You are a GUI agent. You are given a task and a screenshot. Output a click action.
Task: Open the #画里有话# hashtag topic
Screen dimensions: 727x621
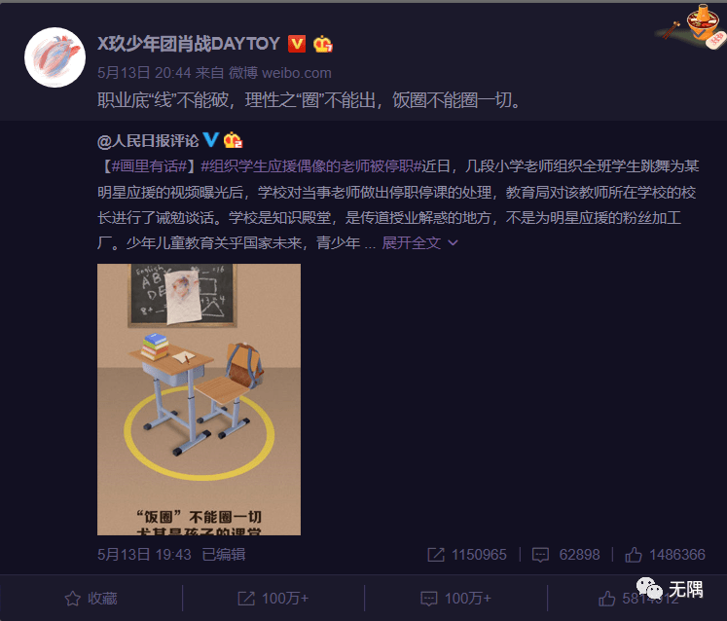[x=149, y=166]
